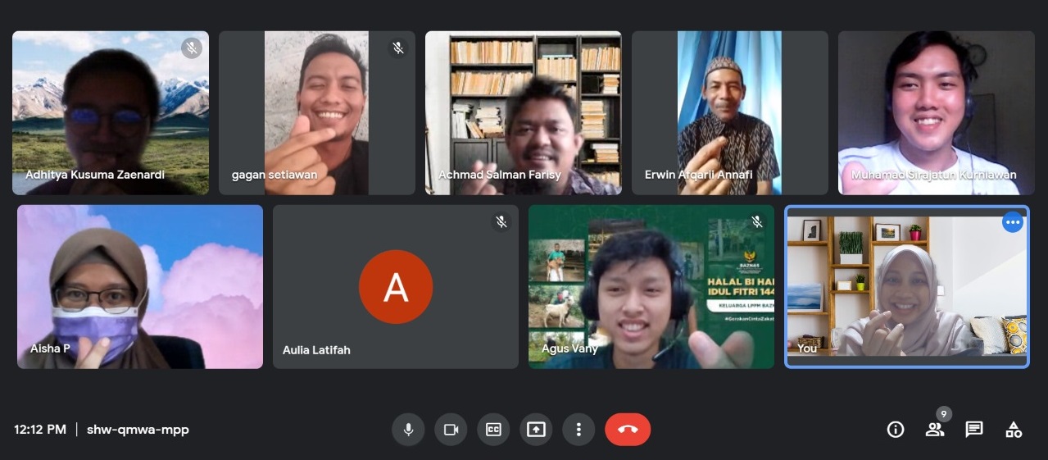Screen dimensions: 1048x460
Task: Open the meeting details info icon
Action: [x=896, y=430]
